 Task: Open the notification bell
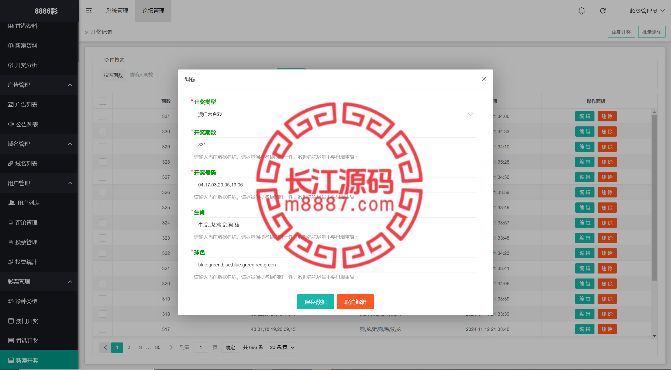pos(581,11)
